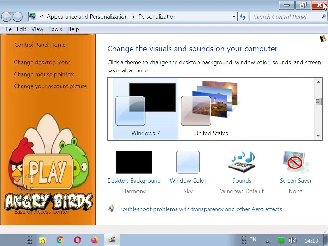Click the Minimize window button

[x=287, y=5]
